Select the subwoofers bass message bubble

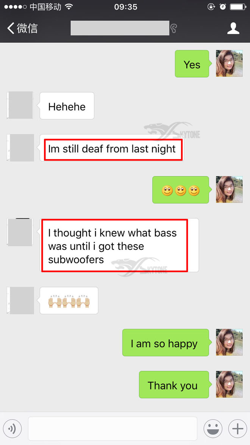coord(119,245)
